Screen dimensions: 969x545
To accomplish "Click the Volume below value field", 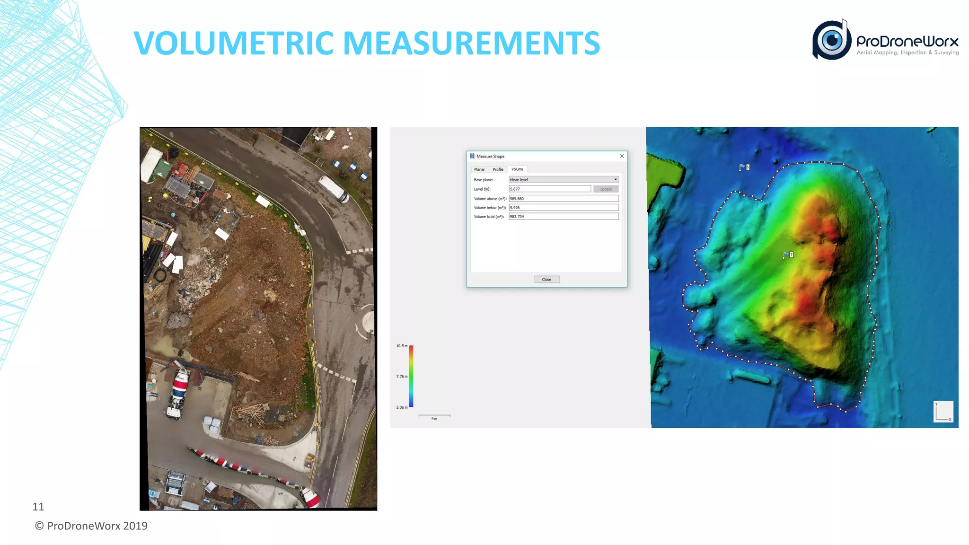I will point(564,207).
